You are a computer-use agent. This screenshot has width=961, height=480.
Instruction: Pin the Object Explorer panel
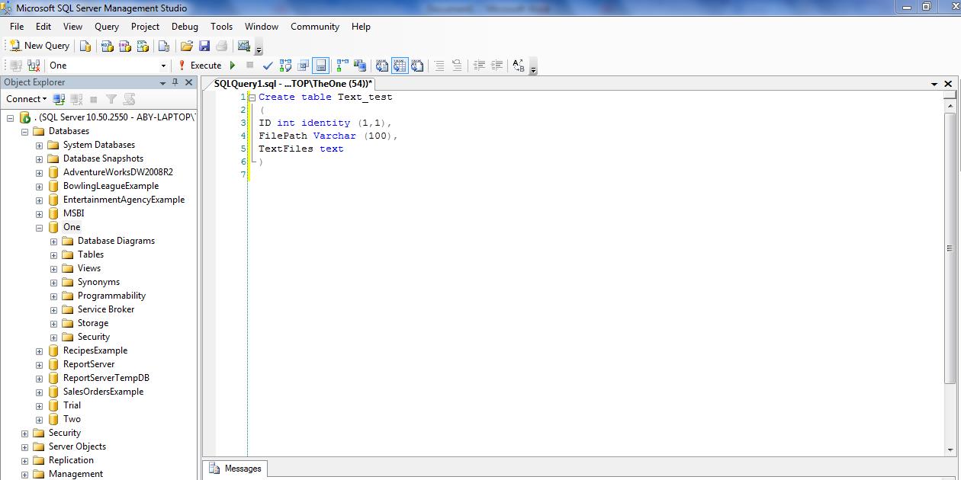(x=175, y=82)
